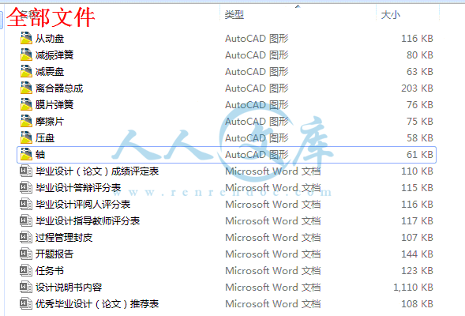The width and height of the screenshot is (465, 316).
Task: Select the file named 膜片弹簧
Action: coord(54,105)
